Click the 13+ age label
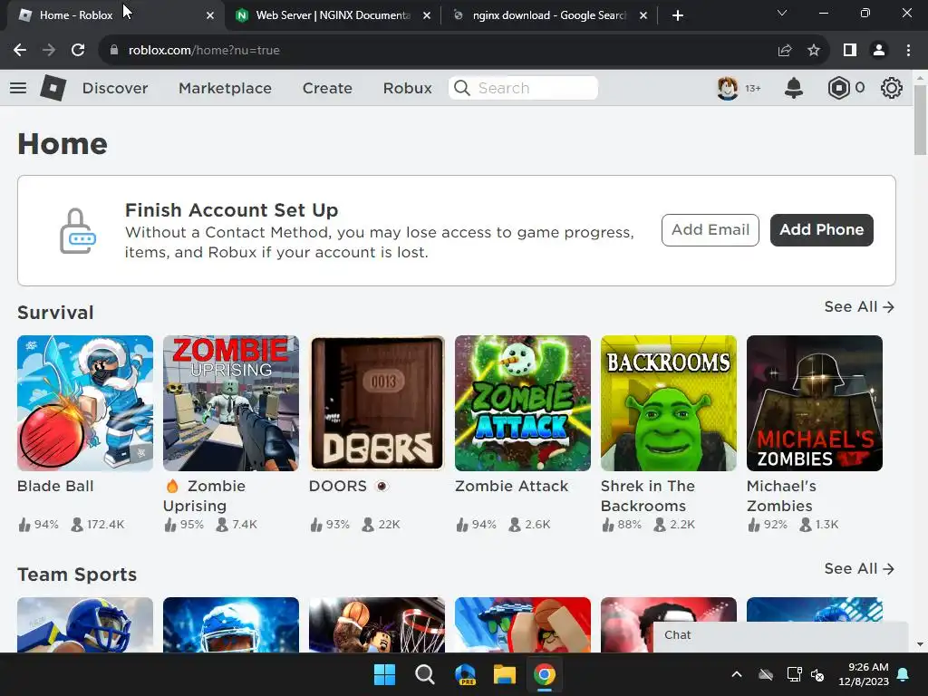928x696 pixels. (753, 88)
